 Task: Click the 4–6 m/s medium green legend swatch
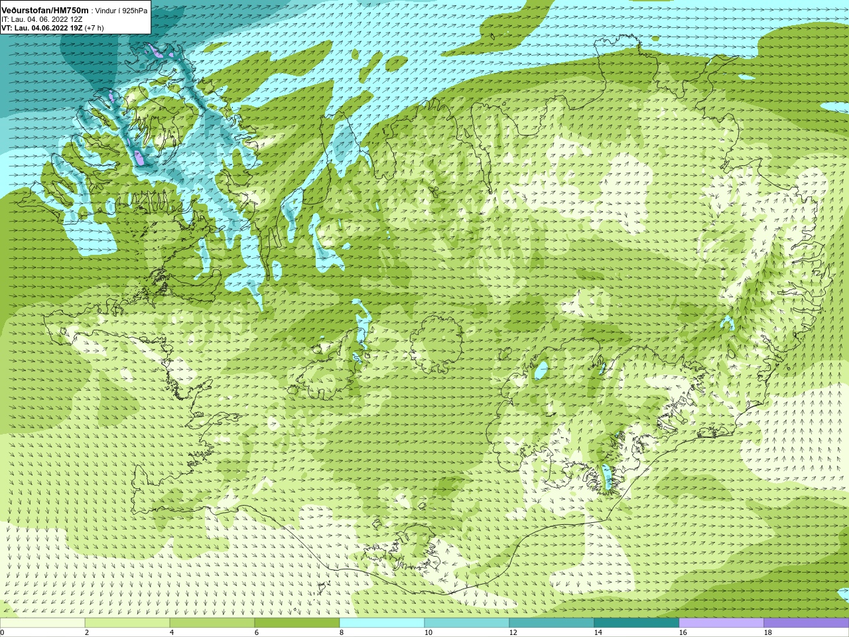click(212, 623)
